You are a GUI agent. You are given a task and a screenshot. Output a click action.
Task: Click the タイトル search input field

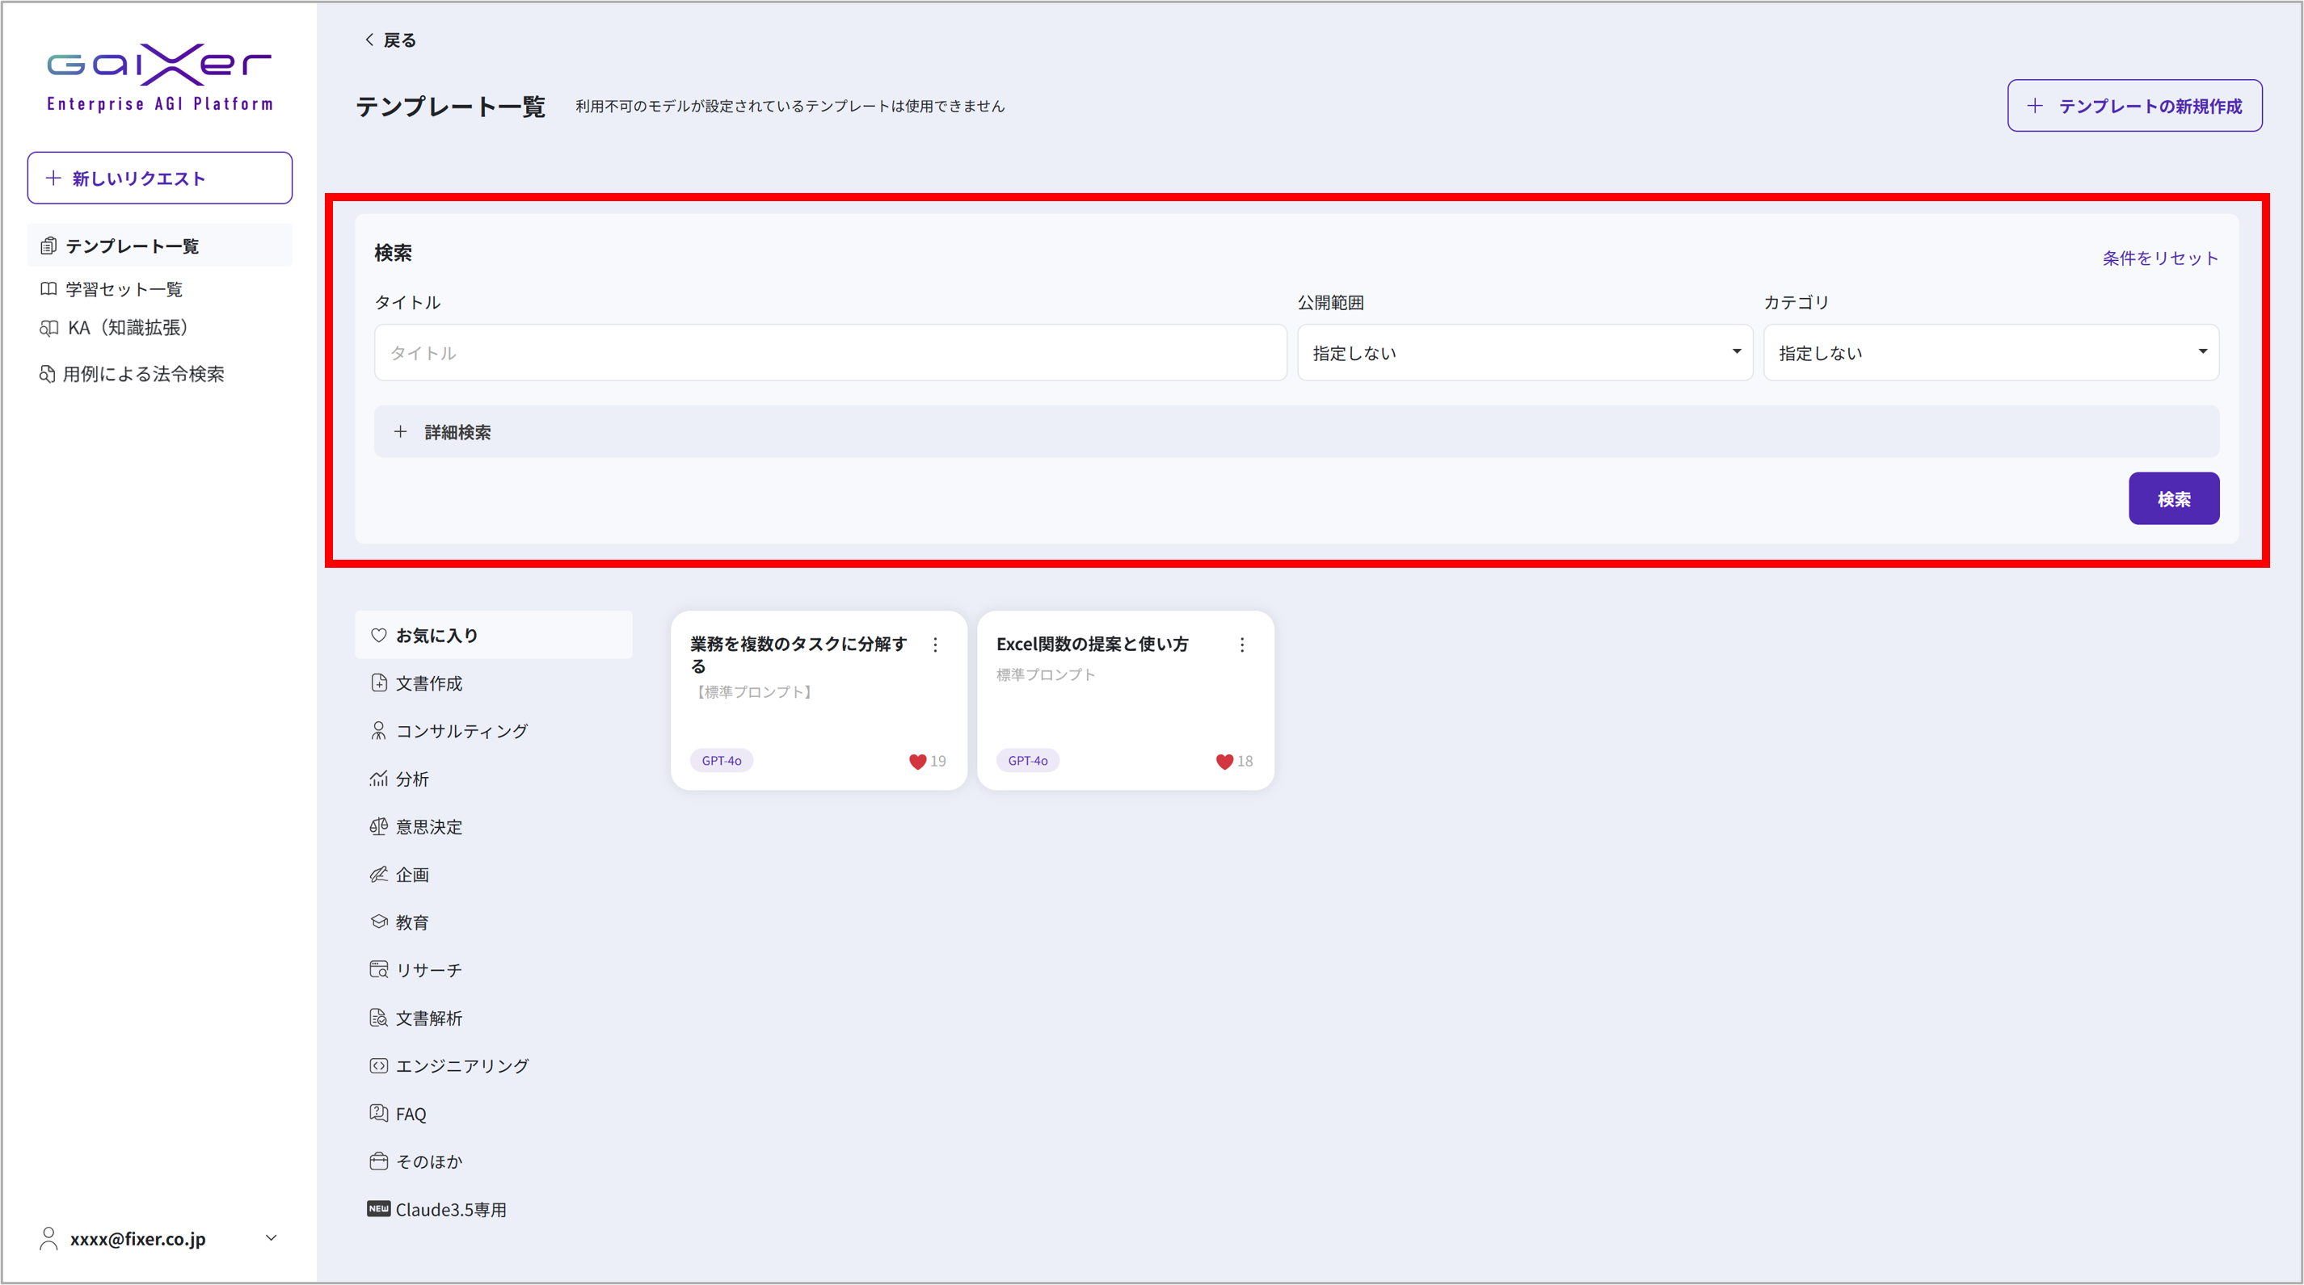(x=829, y=352)
